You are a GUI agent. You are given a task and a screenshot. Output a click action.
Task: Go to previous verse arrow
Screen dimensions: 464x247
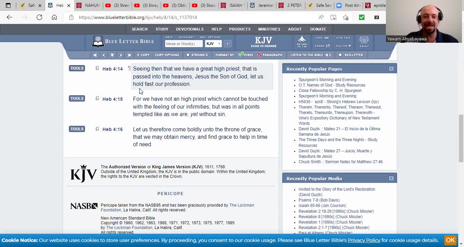point(104,55)
